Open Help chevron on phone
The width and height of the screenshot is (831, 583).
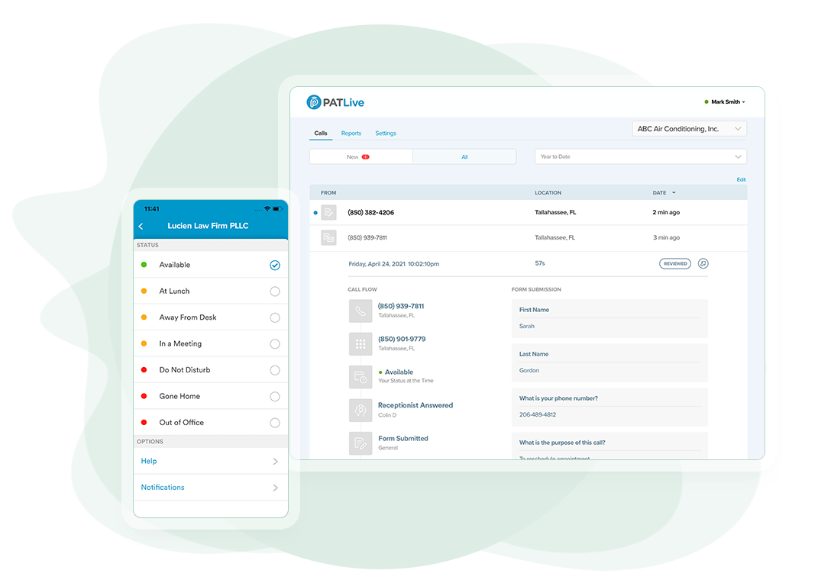[x=275, y=461]
